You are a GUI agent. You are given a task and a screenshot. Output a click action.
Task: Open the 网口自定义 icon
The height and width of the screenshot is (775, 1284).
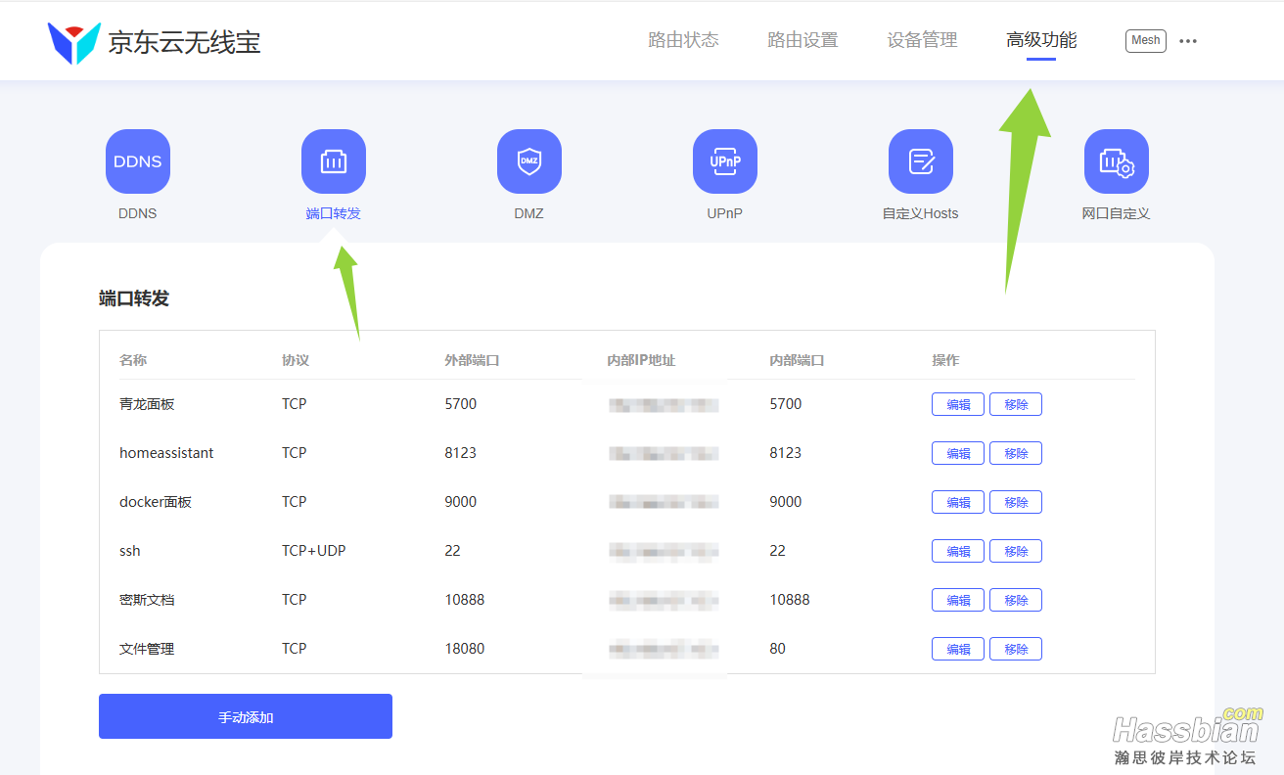pyautogui.click(x=1117, y=161)
